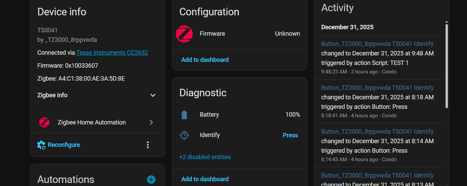This screenshot has width=467, height=186.
Task: Click the Zigbee logo beside Firmware
Action: coord(184,34)
